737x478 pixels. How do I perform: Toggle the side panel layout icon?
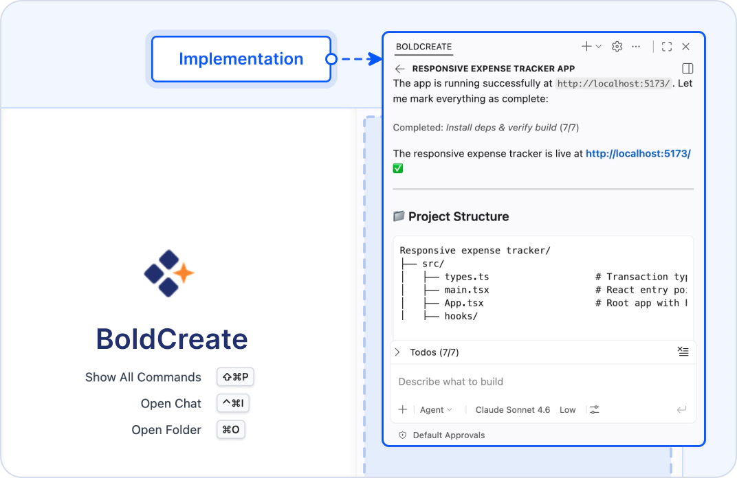point(687,69)
